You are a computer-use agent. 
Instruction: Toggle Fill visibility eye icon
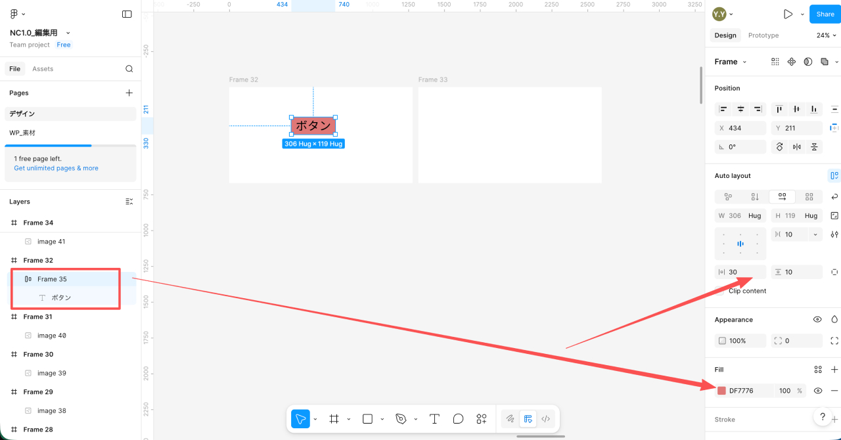coord(818,391)
